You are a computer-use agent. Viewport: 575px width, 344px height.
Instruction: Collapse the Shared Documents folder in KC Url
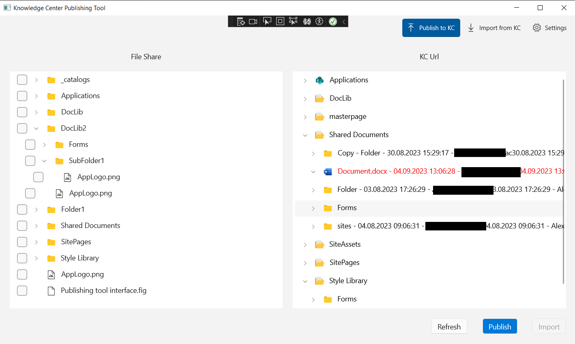pyautogui.click(x=305, y=135)
